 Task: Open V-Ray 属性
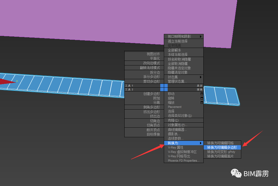click(184, 147)
